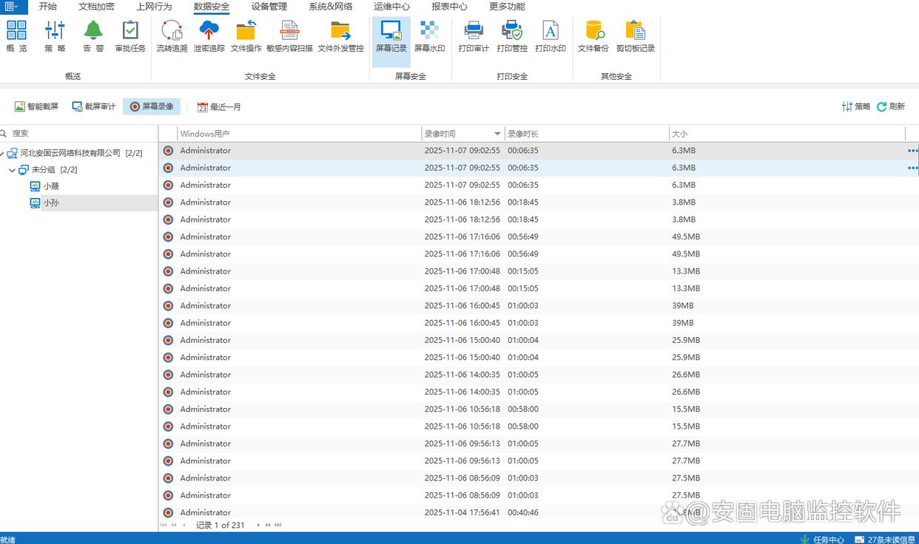Image resolution: width=919 pixels, height=544 pixels.
Task: Click the 策略 button at right
Action: click(856, 106)
